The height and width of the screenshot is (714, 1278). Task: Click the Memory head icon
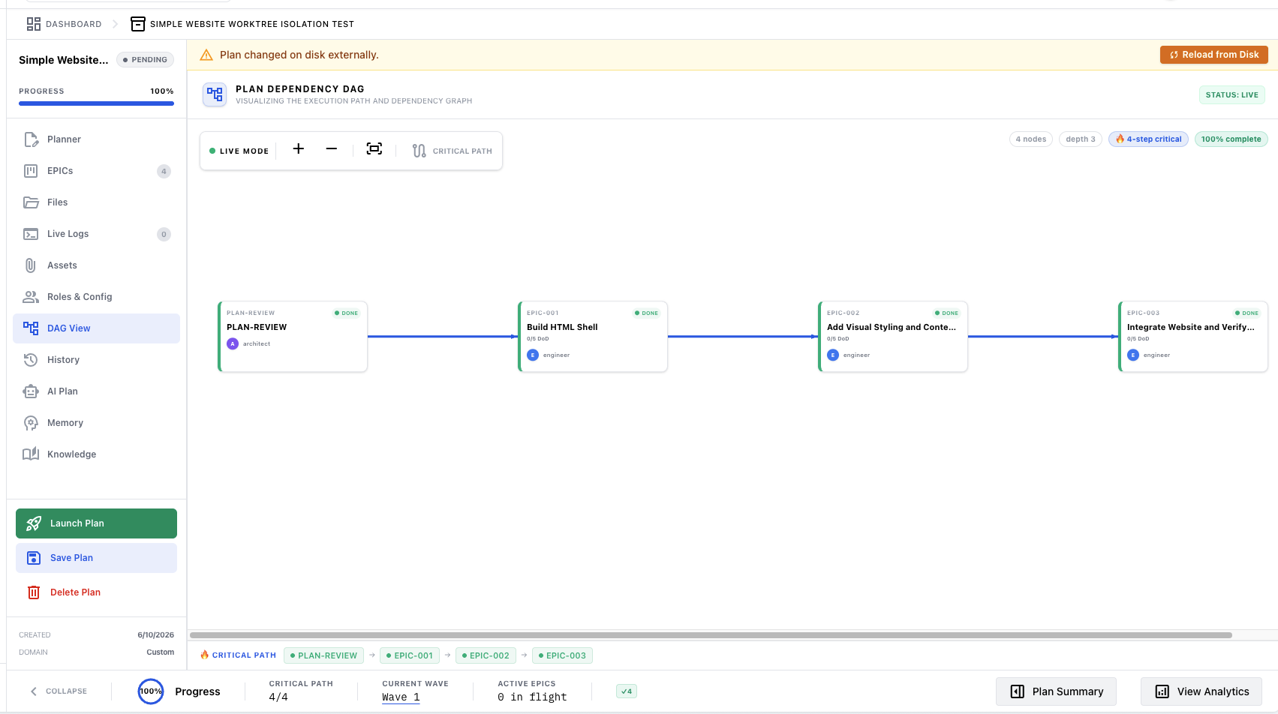31,423
